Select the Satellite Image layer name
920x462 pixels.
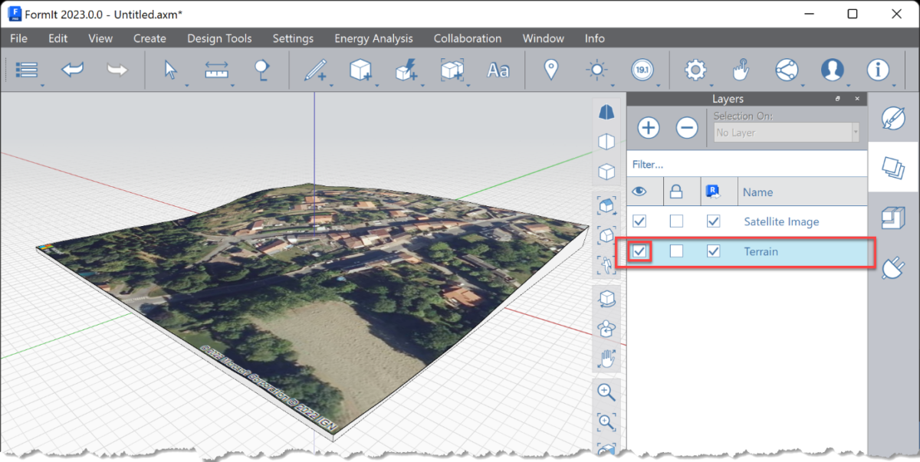point(781,221)
